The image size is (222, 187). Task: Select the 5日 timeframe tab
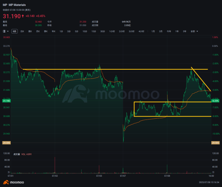(15, 31)
